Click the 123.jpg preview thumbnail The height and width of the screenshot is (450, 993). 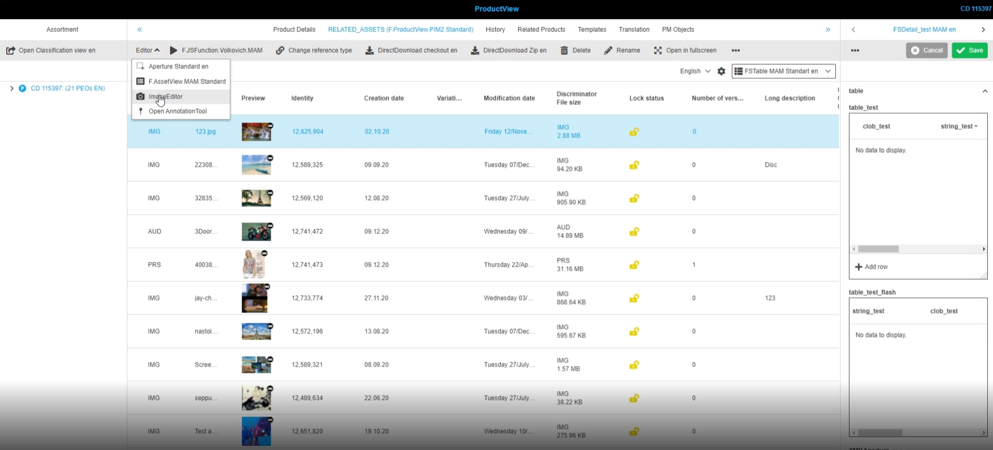pos(256,132)
